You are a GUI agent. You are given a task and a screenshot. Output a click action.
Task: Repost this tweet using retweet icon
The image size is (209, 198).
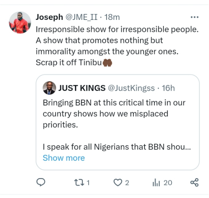(79, 182)
